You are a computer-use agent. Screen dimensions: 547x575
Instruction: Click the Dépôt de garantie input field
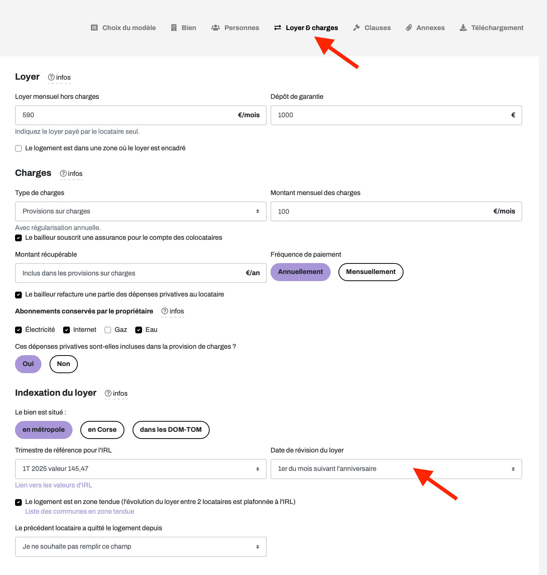coord(396,115)
